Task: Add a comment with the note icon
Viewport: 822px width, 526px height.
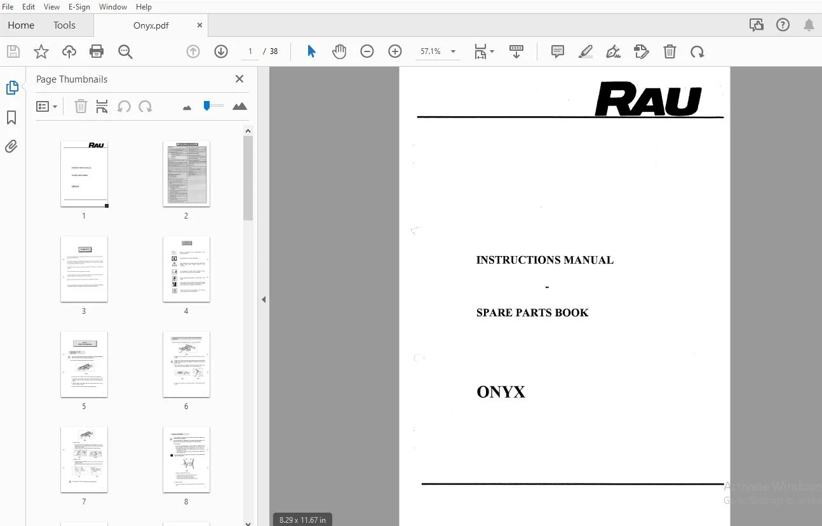Action: tap(558, 51)
